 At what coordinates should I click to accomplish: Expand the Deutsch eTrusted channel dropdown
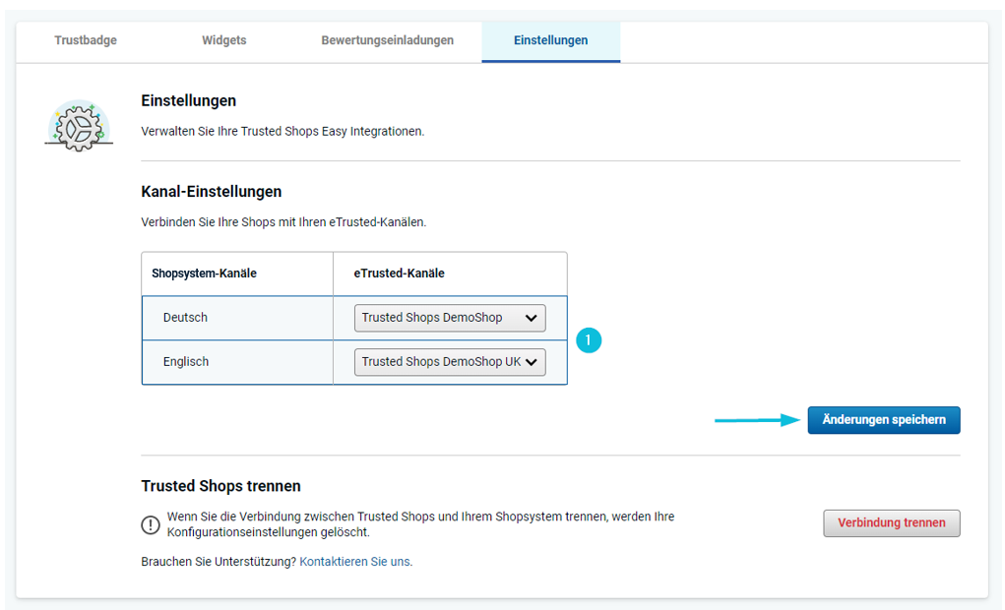click(x=450, y=318)
